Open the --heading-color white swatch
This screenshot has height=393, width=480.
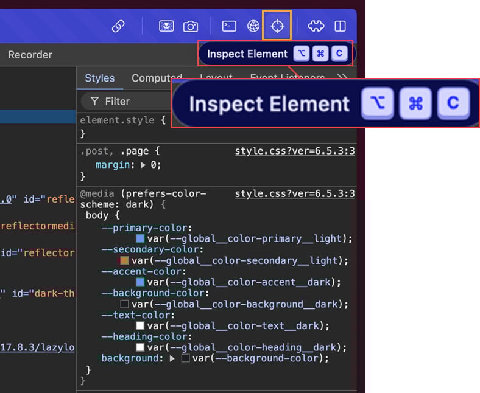tap(140, 347)
